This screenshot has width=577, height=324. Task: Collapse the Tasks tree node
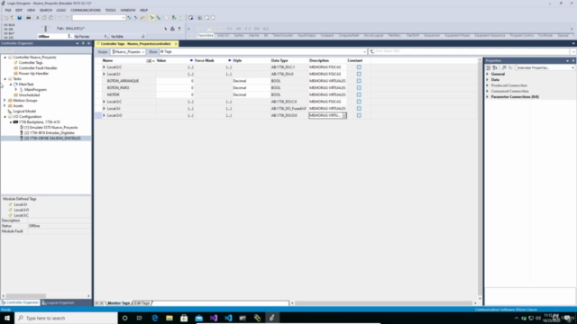[5, 79]
